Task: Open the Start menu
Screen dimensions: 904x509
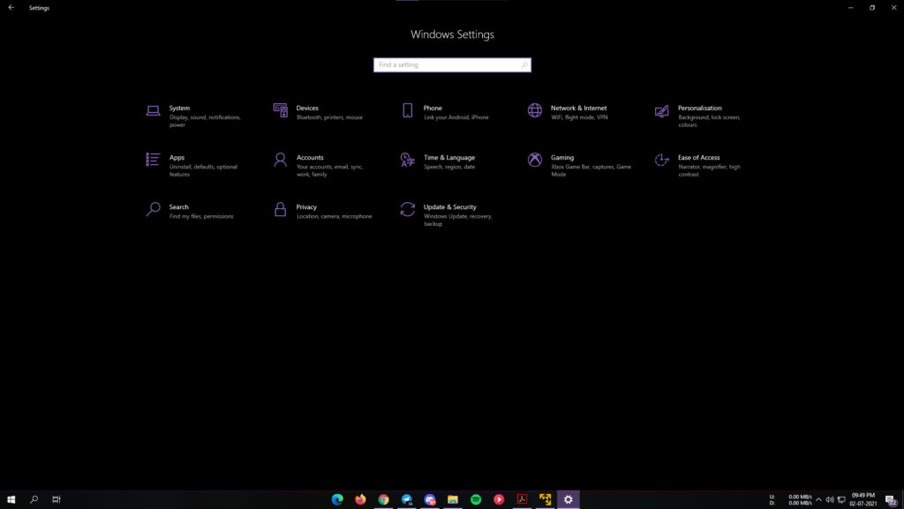Action: coord(11,498)
